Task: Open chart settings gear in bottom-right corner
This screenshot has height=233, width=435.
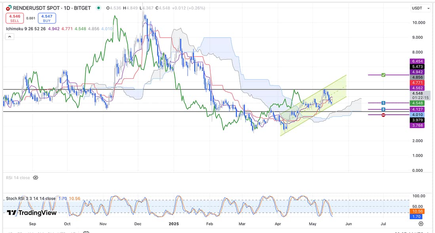Action: [421, 224]
